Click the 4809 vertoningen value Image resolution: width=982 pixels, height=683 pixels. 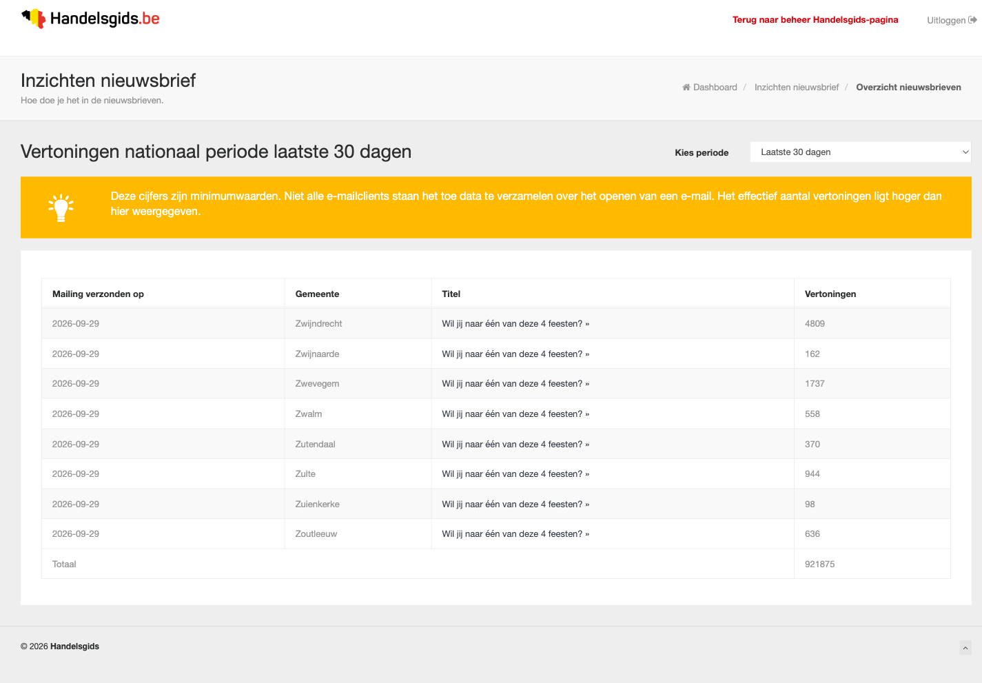(x=815, y=324)
